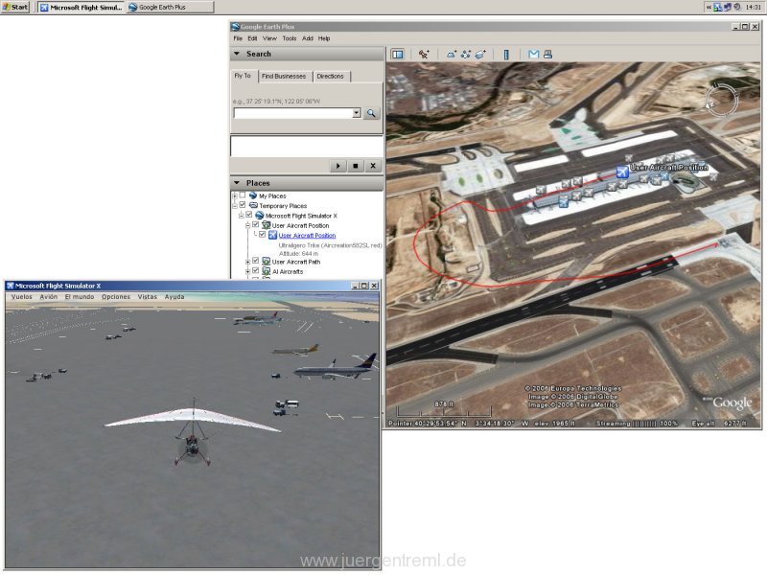Select the Ruler measure tool
Screen dimensions: 767x575
506,55
